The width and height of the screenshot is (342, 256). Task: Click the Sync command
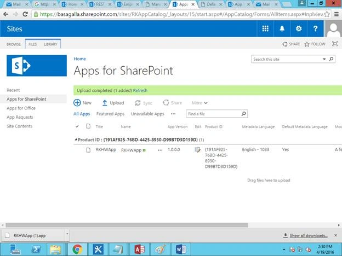(143, 103)
